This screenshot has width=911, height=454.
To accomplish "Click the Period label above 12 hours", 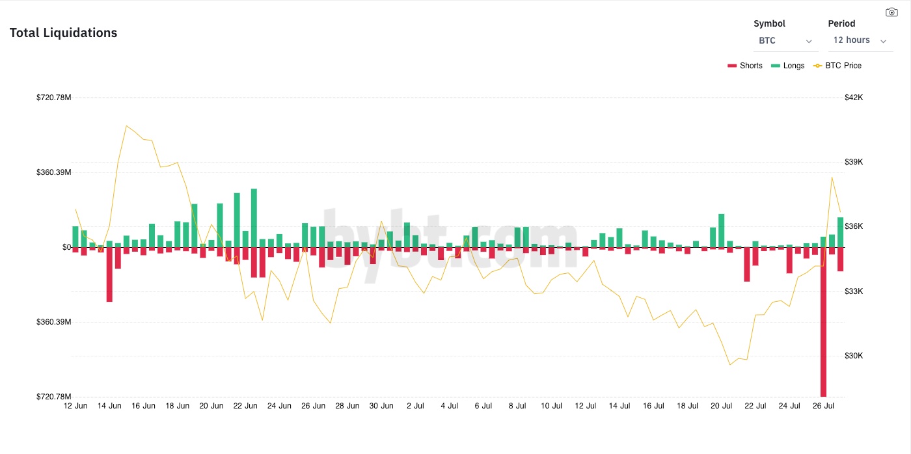I will (841, 23).
